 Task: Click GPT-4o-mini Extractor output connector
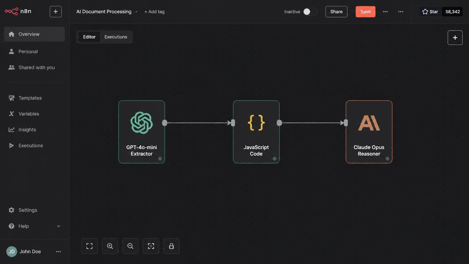(x=165, y=123)
